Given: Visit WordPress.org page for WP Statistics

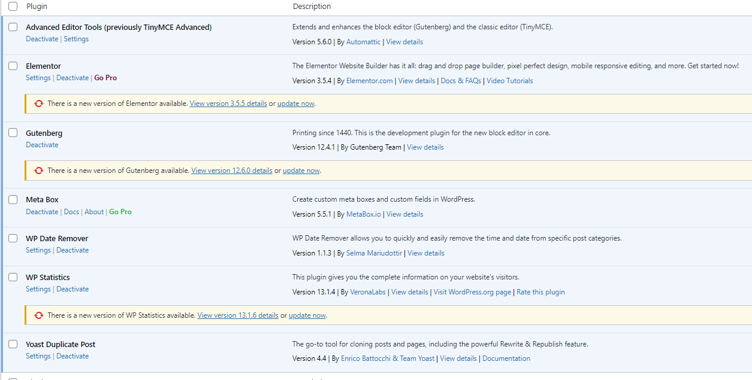Looking at the screenshot, I should coord(472,292).
